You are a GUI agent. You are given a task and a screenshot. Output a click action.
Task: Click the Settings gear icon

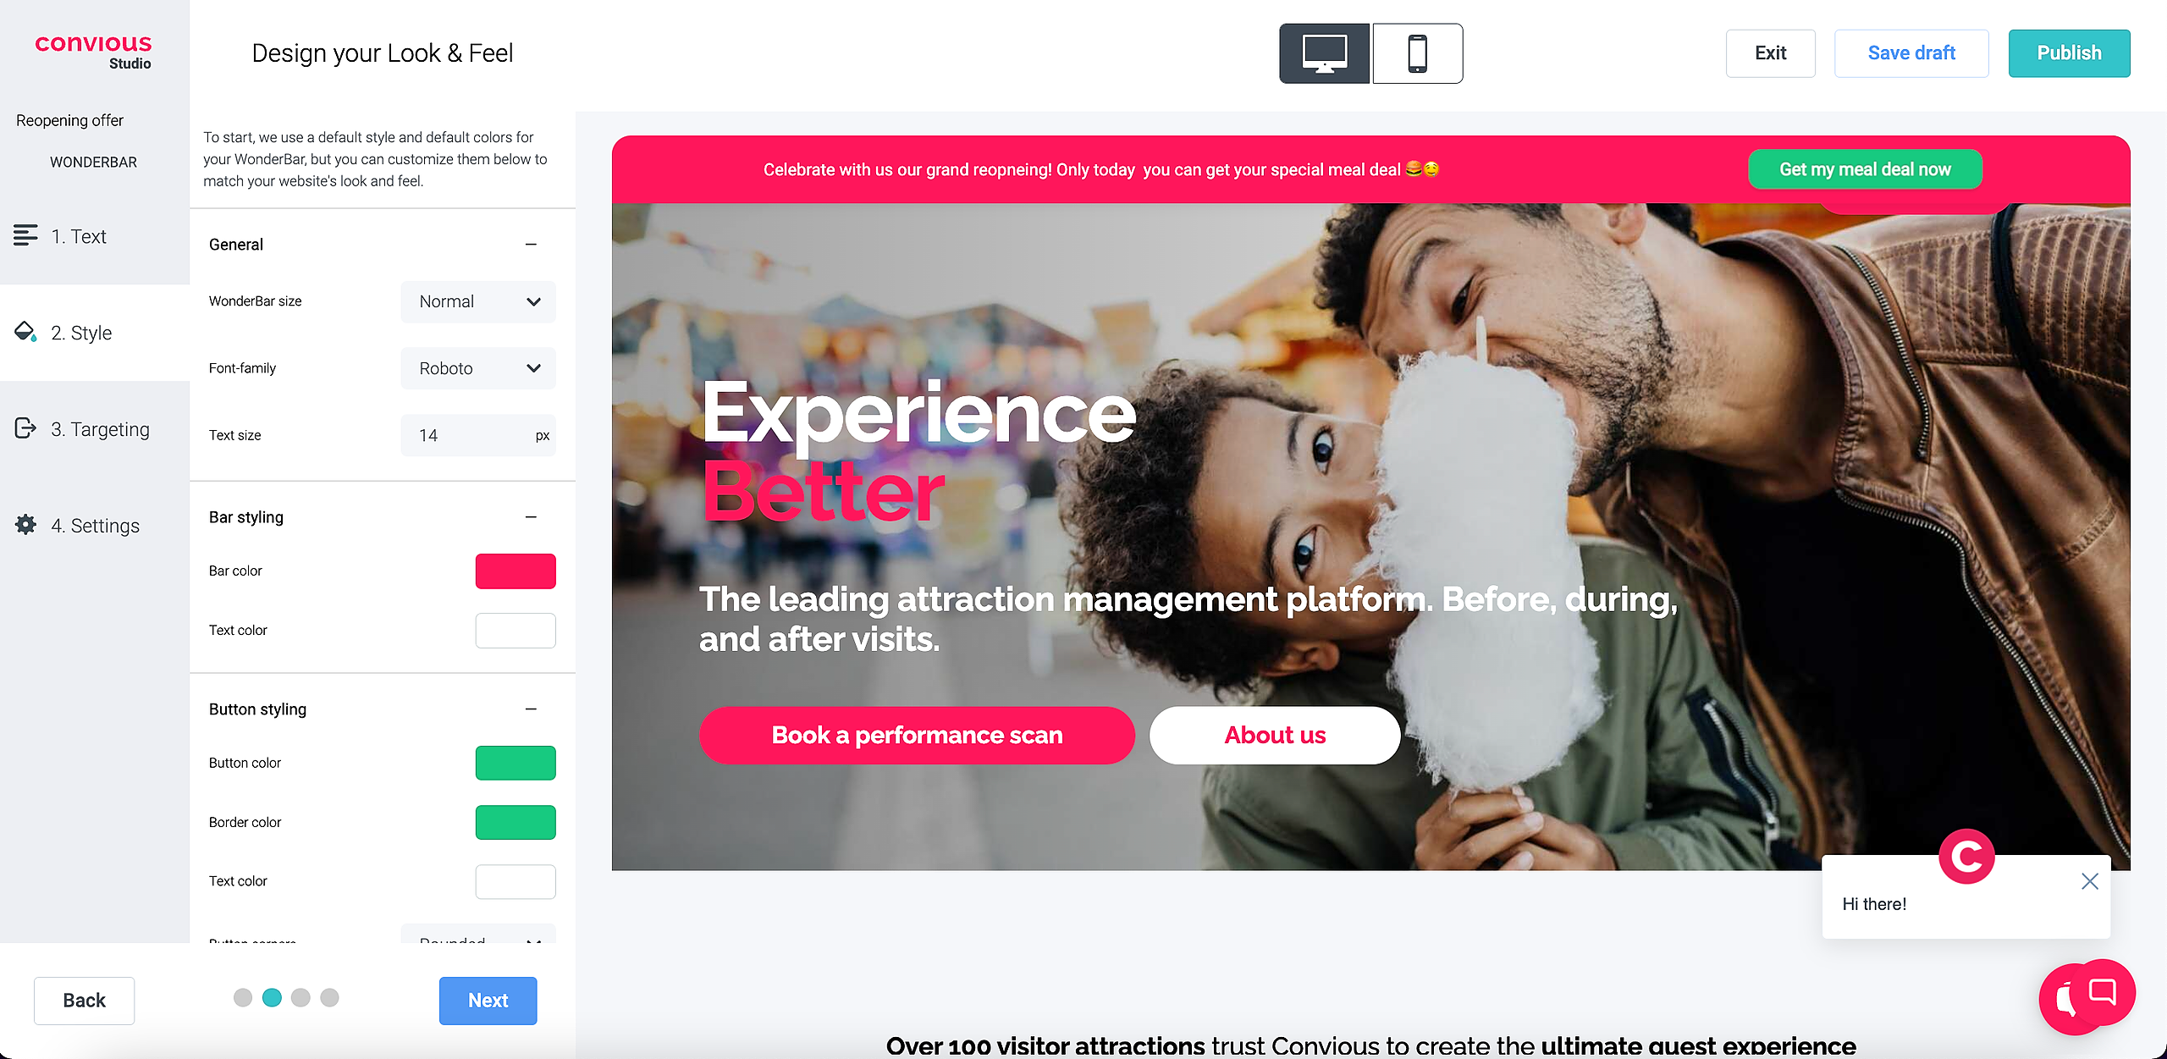25,525
